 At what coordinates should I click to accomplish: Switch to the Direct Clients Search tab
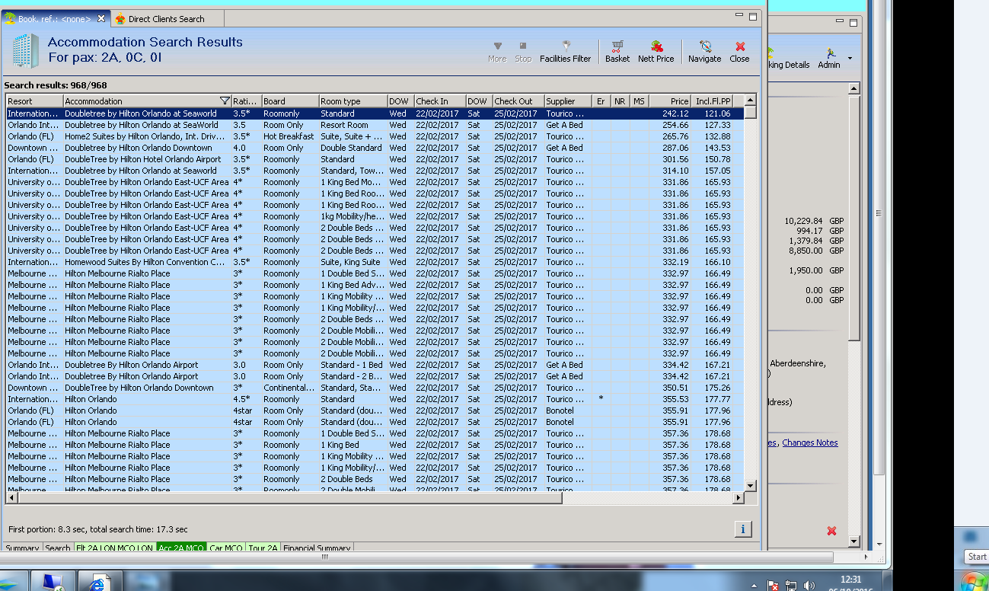165,19
